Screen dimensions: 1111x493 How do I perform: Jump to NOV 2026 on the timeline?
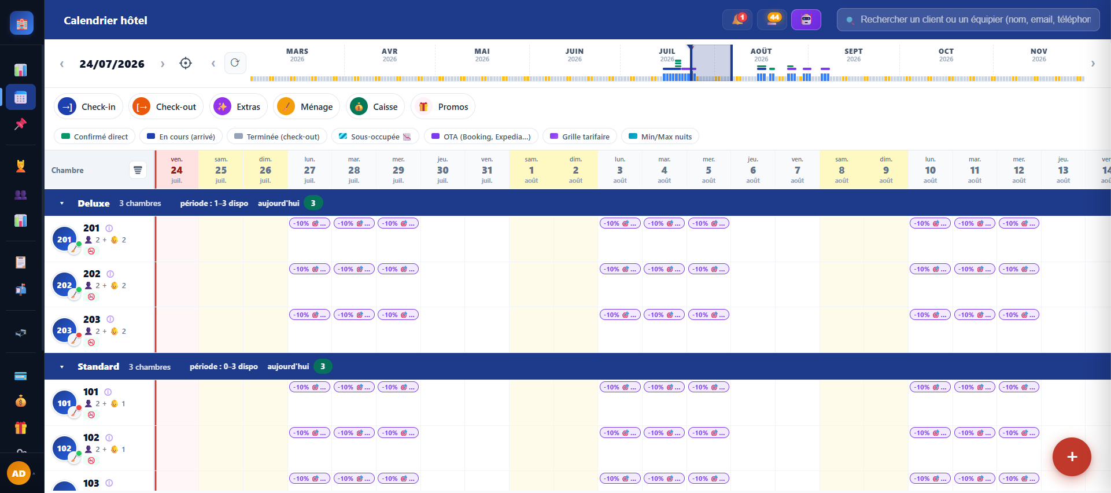[x=1039, y=55]
